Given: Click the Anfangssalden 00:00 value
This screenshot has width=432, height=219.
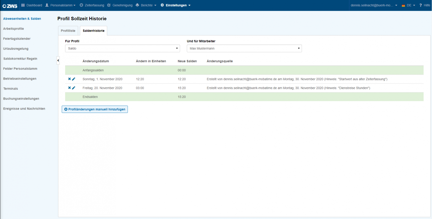Looking at the screenshot, I should [x=182, y=70].
